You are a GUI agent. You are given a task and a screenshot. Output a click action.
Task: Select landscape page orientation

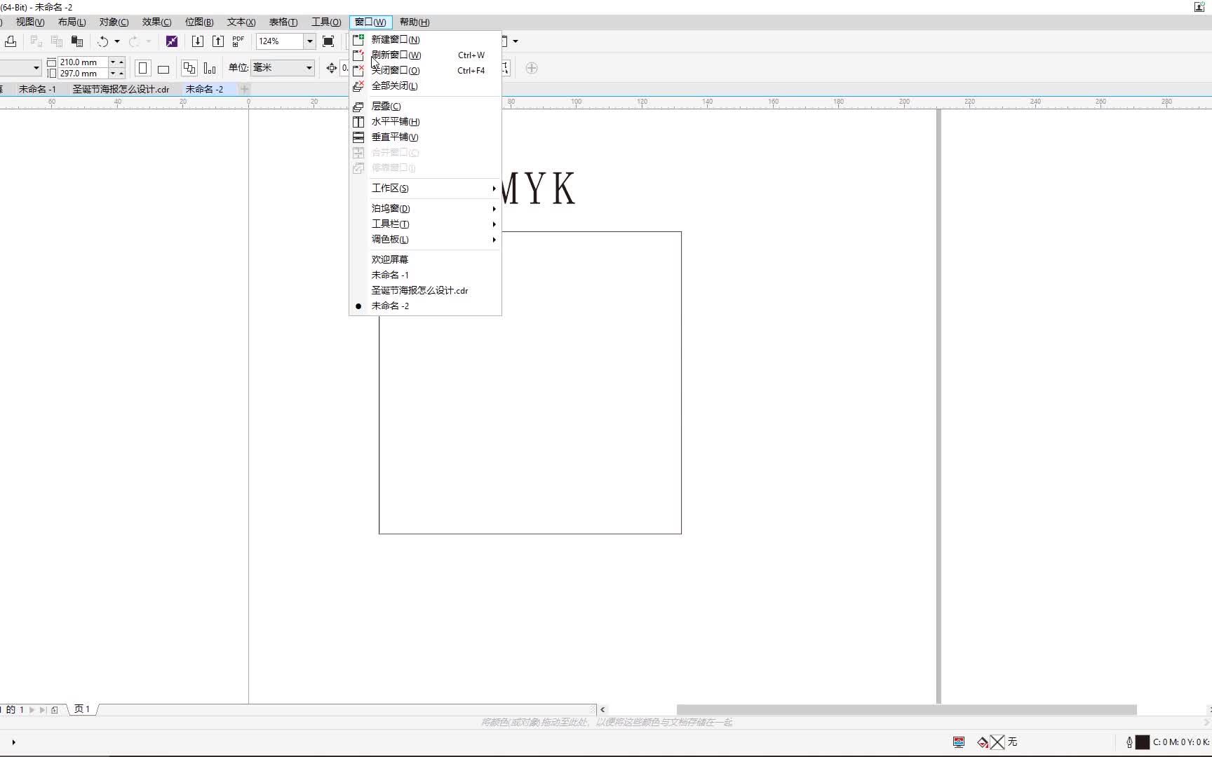[x=163, y=69]
